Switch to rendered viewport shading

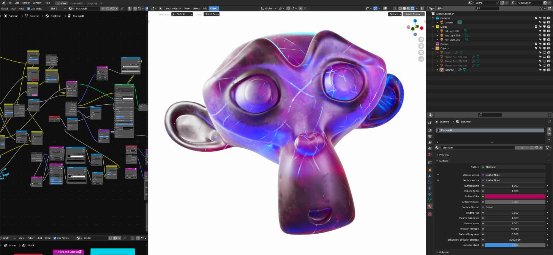click(412, 8)
